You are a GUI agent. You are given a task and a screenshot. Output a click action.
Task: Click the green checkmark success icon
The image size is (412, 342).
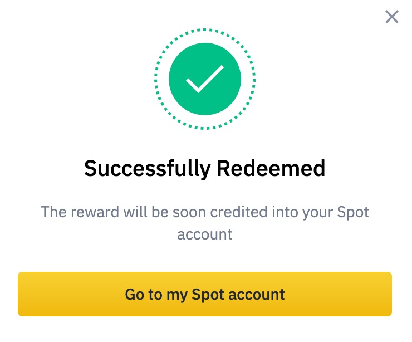(205, 79)
